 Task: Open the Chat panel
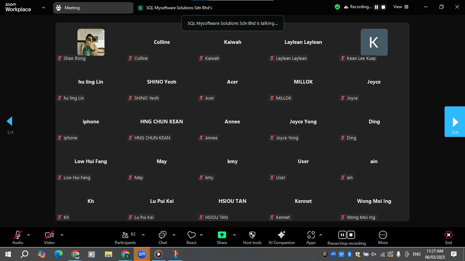(162, 238)
